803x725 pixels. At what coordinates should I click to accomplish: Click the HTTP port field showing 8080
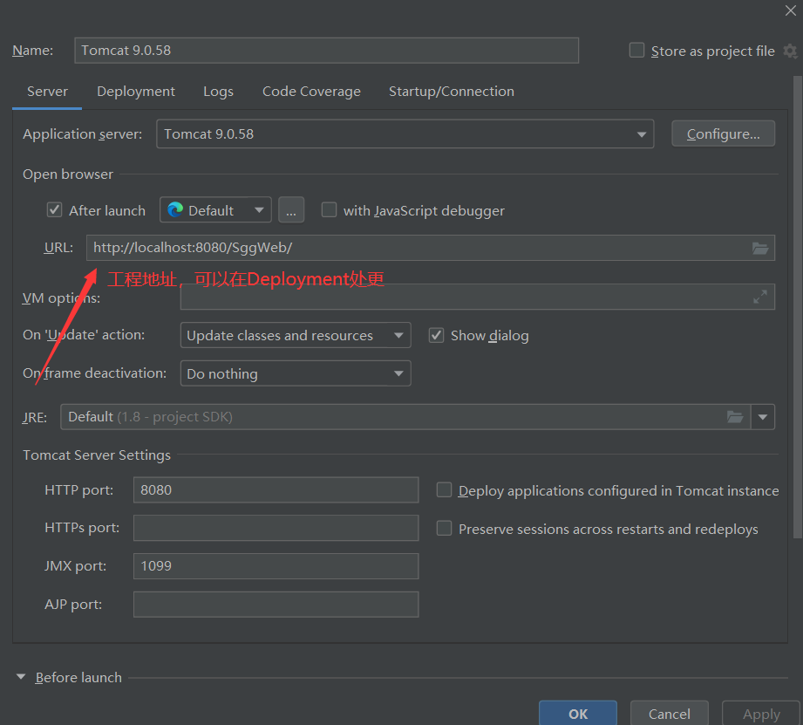click(x=276, y=489)
